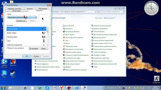Enable Включить тень указателя checkbox
The height and width of the screenshot is (90, 161).
7,48
